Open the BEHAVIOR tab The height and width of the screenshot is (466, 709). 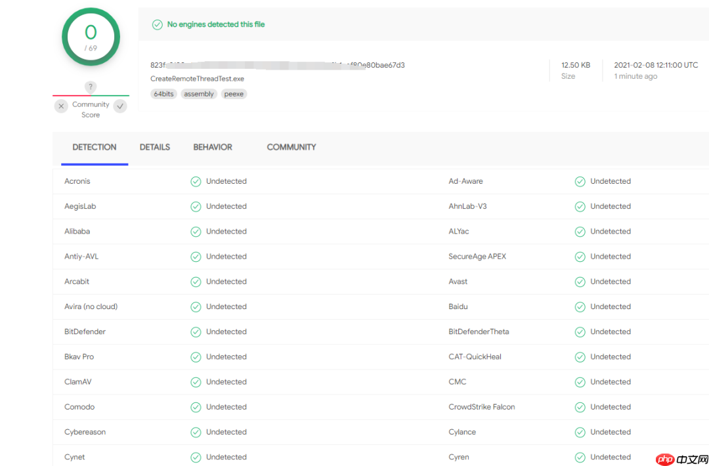(213, 147)
